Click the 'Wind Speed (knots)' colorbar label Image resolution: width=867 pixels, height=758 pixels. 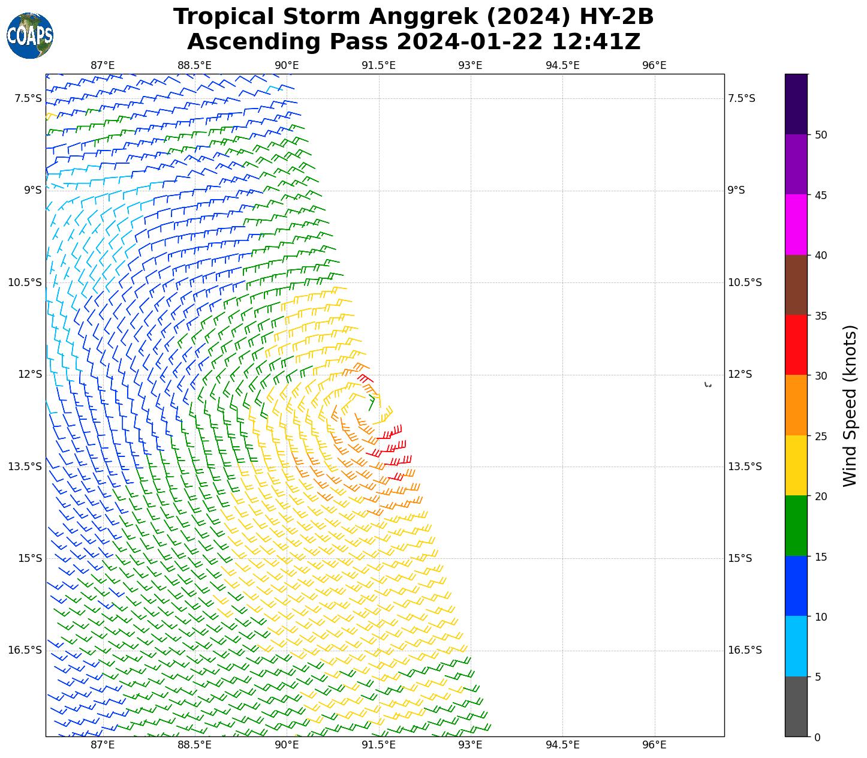click(x=850, y=406)
